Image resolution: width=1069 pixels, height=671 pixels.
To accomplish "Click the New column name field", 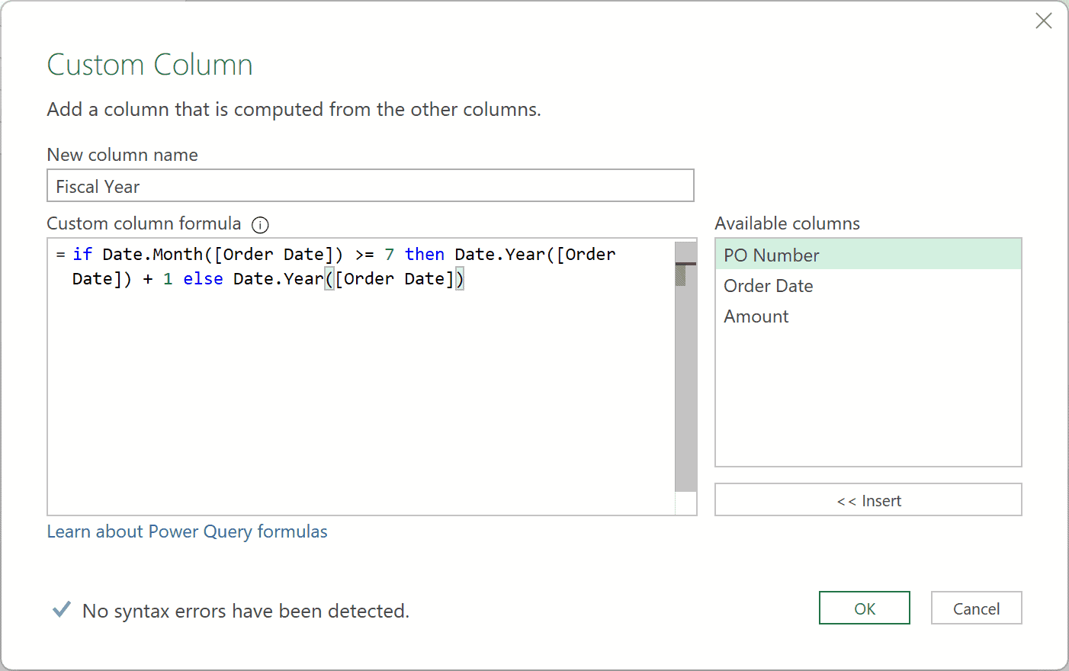I will click(x=371, y=186).
